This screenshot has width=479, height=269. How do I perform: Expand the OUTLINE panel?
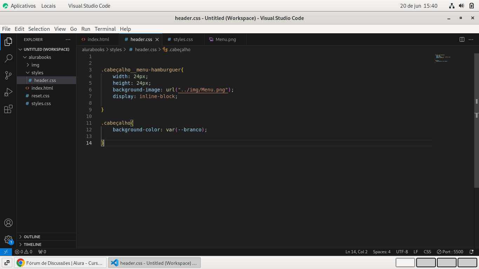coord(46,237)
